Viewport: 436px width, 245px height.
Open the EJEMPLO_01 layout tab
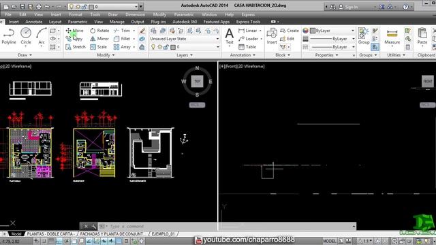click(x=163, y=234)
